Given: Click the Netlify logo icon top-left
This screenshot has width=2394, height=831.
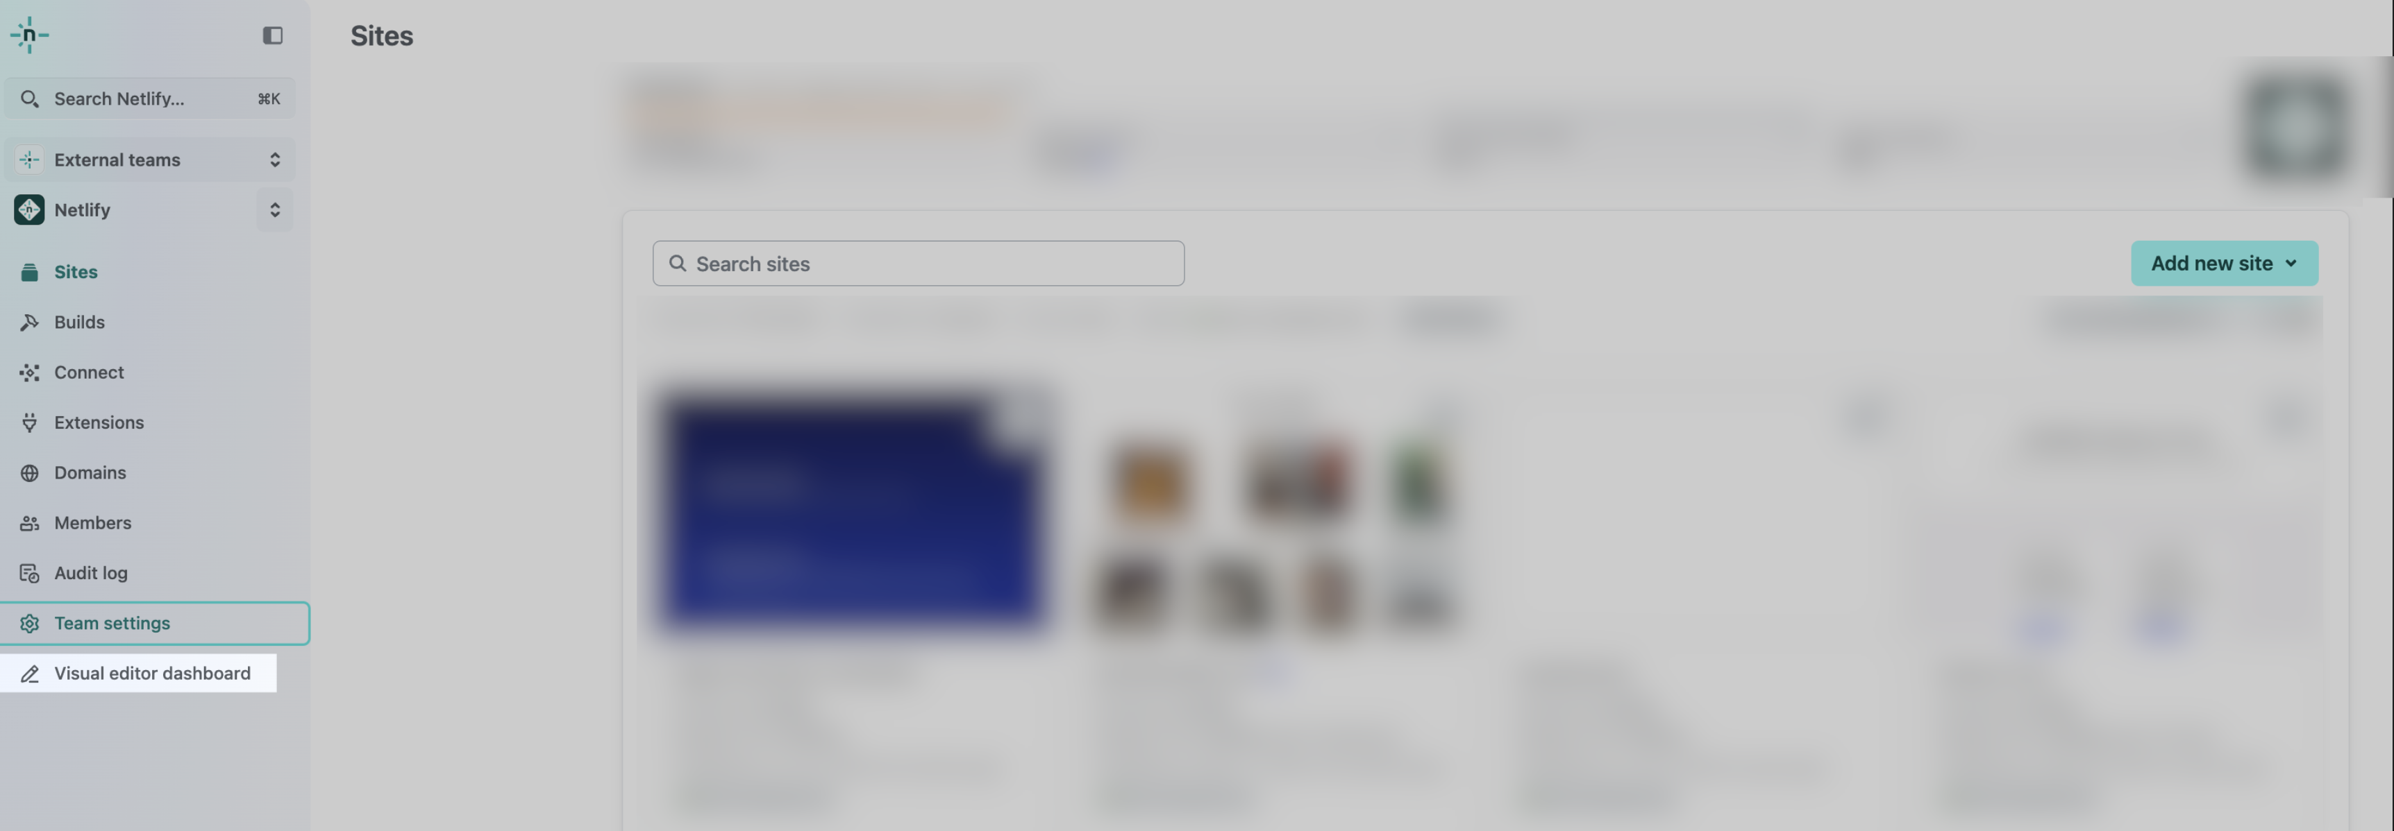Looking at the screenshot, I should (29, 33).
